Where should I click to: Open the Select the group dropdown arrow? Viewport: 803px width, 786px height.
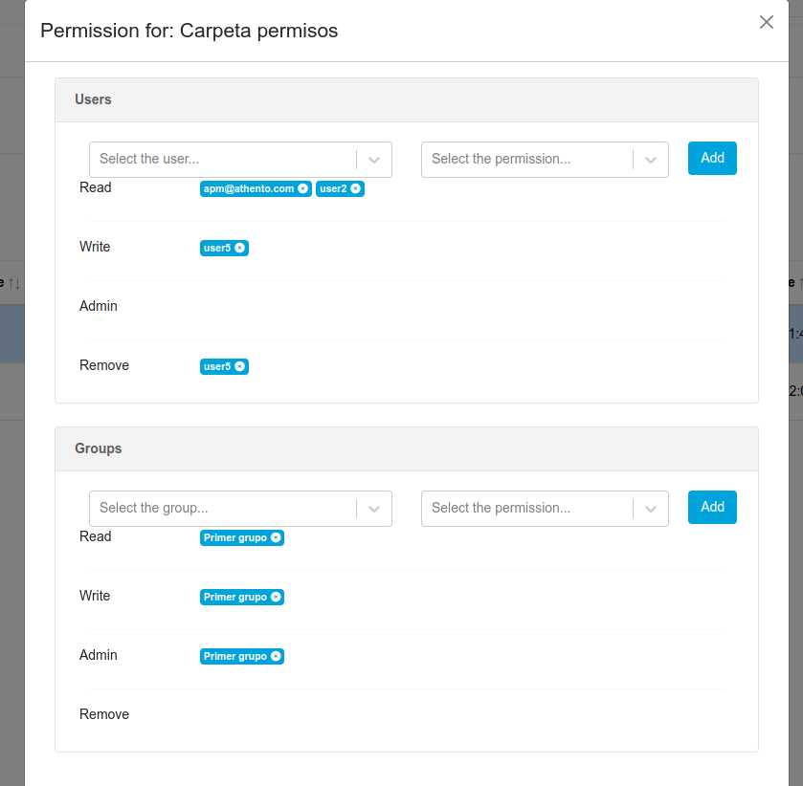(x=374, y=509)
